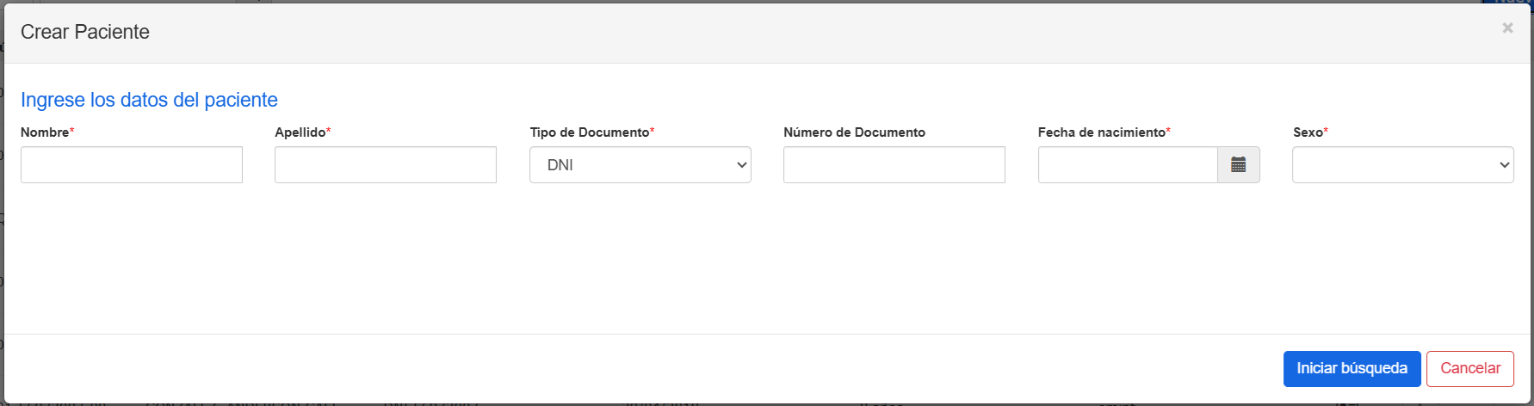The width and height of the screenshot is (1534, 406).
Task: Click Iniciar búsqueda button
Action: 1352,369
